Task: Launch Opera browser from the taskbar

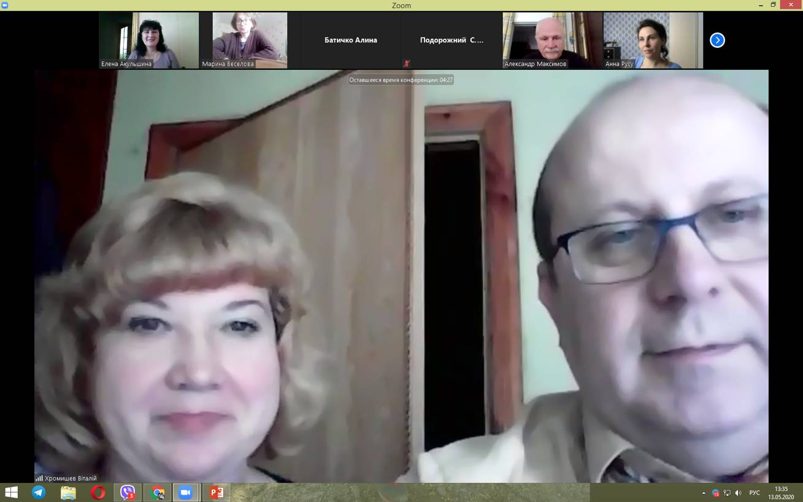Action: coord(98,492)
